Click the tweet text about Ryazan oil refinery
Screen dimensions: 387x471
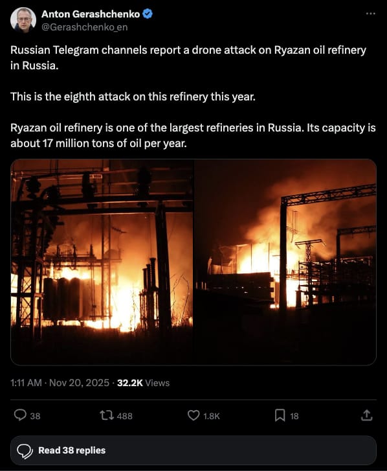pyautogui.click(x=193, y=97)
